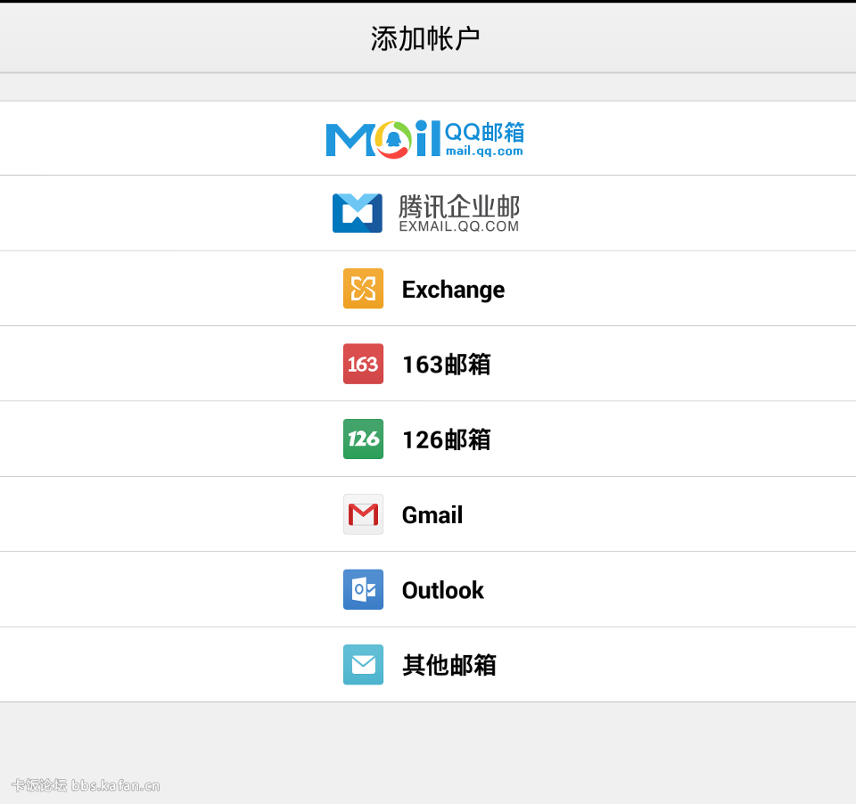Set up a Gmail account

coord(428,514)
